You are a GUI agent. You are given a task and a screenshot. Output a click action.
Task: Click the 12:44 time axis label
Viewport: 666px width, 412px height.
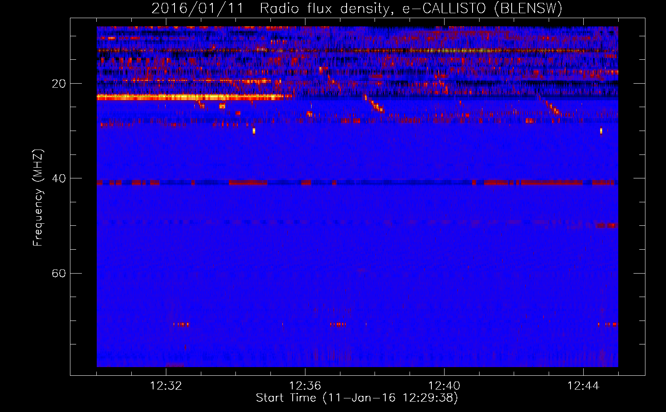pos(583,386)
